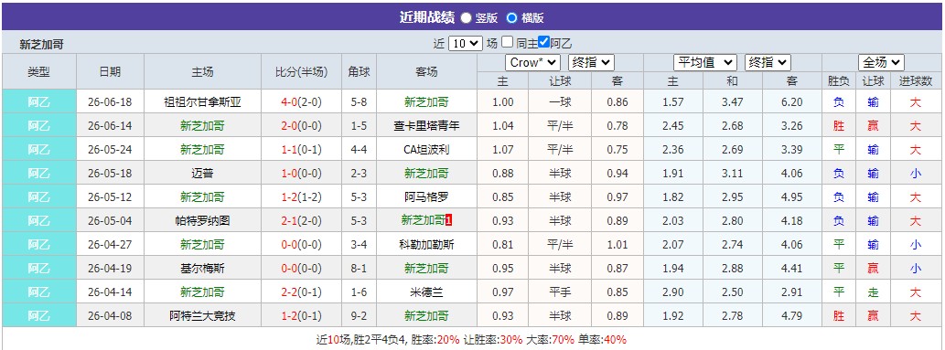Open 基尔梅斯 team link
Image resolution: width=945 pixels, height=350 pixels.
(x=202, y=268)
